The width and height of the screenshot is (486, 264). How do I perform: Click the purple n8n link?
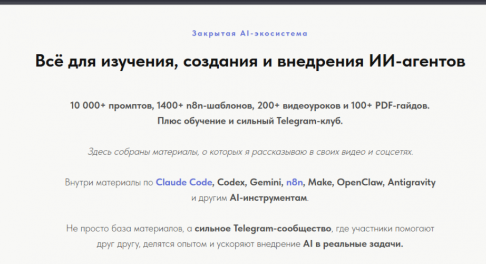coord(294,183)
